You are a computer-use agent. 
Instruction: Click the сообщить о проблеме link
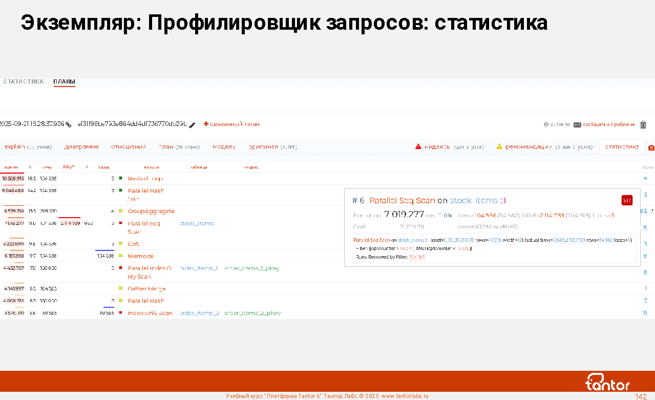(x=608, y=124)
